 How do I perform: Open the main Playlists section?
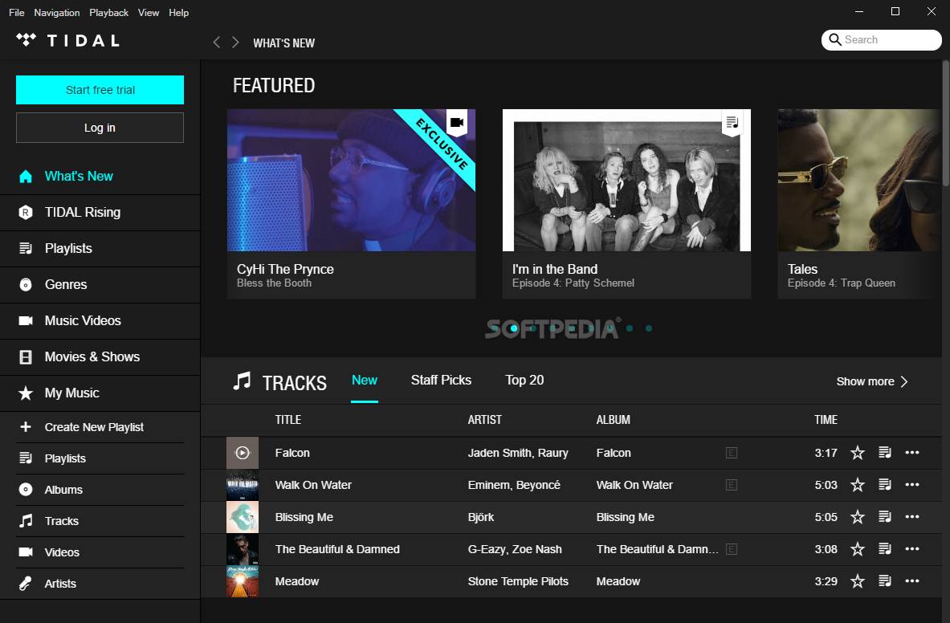[x=100, y=248]
